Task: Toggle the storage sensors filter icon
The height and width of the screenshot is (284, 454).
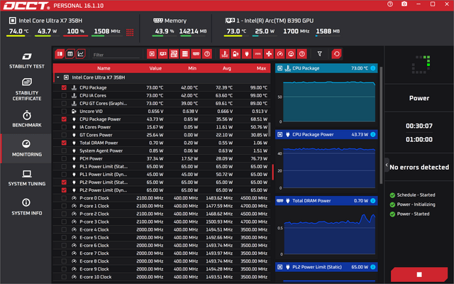Action: 184,54
